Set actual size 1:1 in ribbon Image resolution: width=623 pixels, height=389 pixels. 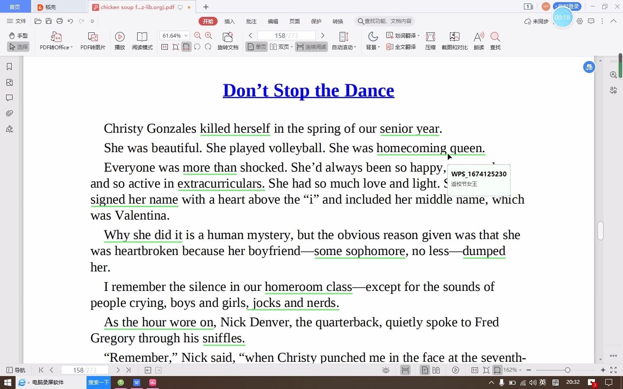click(x=164, y=47)
